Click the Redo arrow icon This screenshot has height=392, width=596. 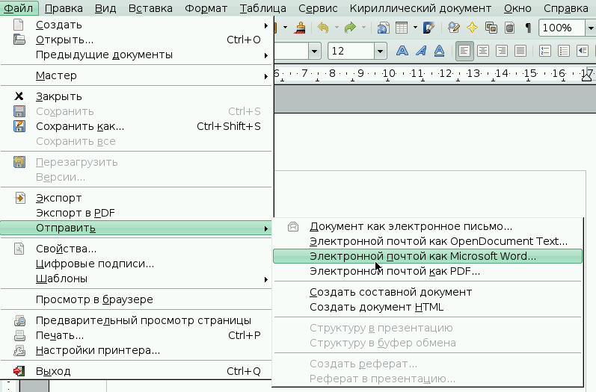click(349, 28)
